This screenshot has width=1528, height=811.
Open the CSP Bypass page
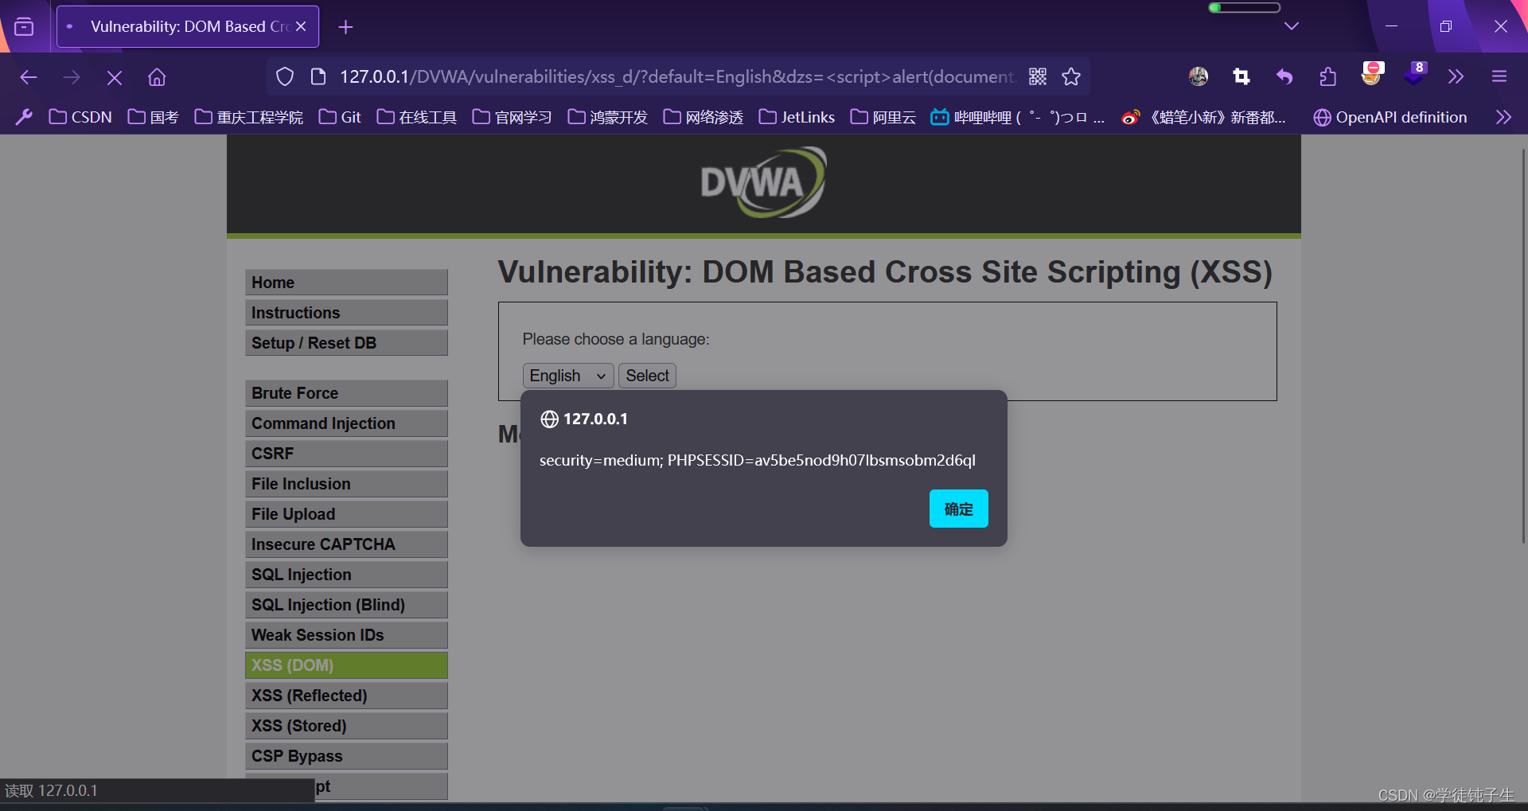pyautogui.click(x=346, y=756)
